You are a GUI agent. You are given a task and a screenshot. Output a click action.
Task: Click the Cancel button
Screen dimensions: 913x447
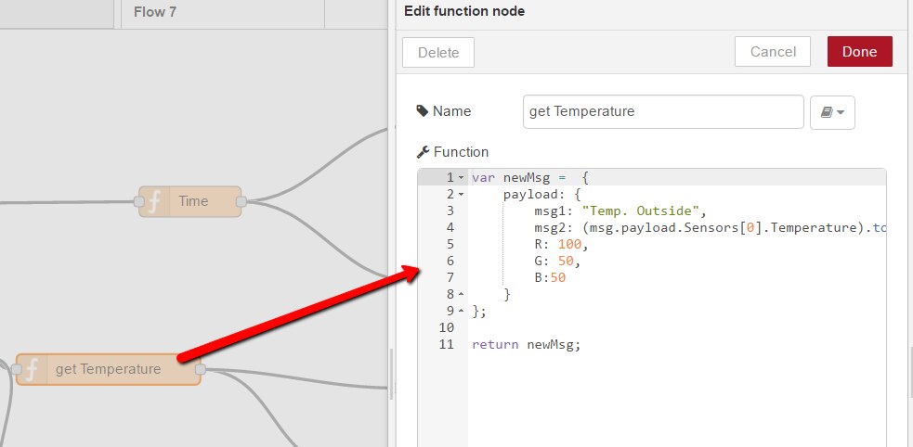773,52
